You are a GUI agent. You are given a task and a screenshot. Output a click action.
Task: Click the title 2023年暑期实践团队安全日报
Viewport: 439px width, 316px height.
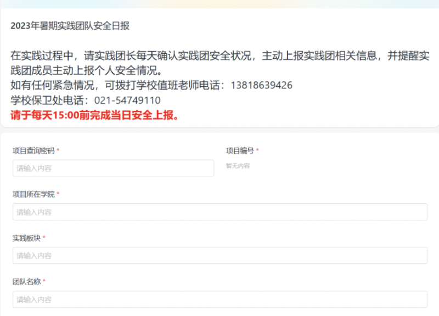pyautogui.click(x=70, y=26)
